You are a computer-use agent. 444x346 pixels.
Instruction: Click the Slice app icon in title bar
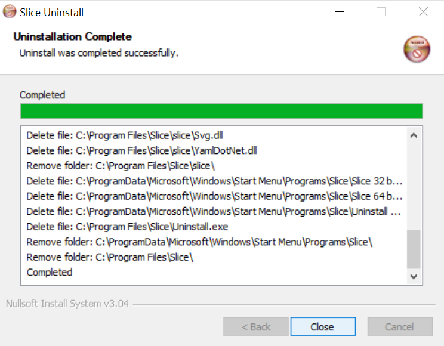pos(9,12)
